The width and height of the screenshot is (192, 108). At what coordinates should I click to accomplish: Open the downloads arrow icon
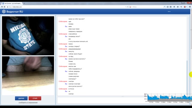click(x=174, y=7)
